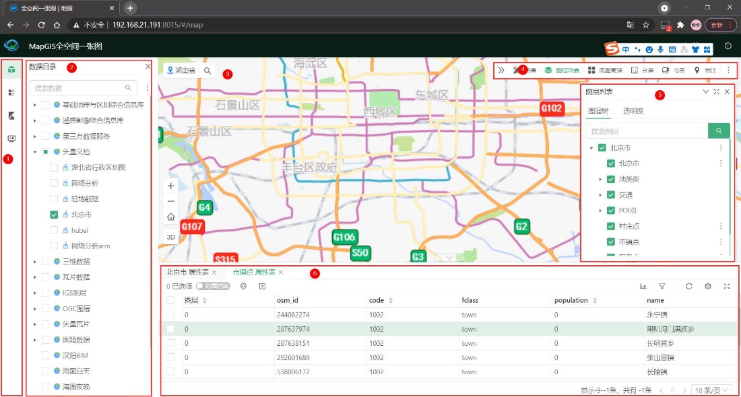Open the 书签 bookmark tool
This screenshot has height=397, width=741.
pyautogui.click(x=674, y=71)
